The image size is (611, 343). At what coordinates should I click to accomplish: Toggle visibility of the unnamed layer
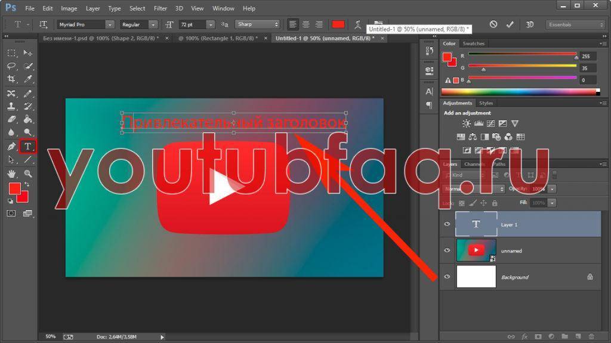(447, 251)
